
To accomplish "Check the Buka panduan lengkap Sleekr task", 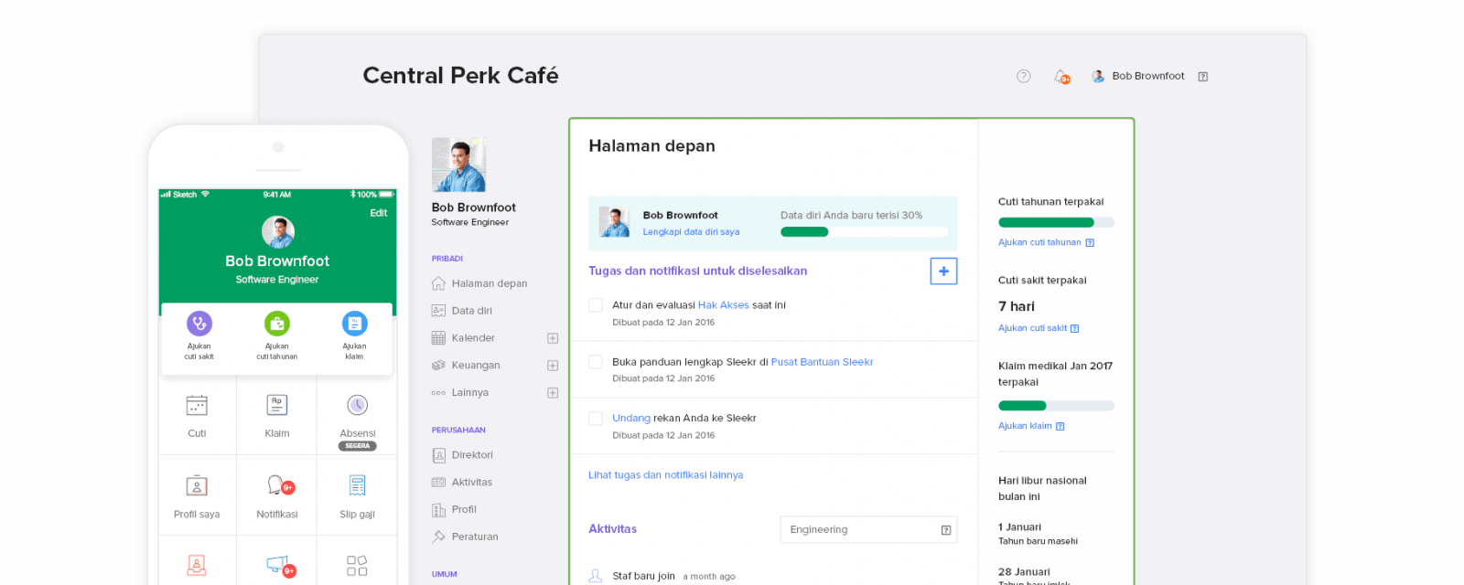I will (x=596, y=362).
